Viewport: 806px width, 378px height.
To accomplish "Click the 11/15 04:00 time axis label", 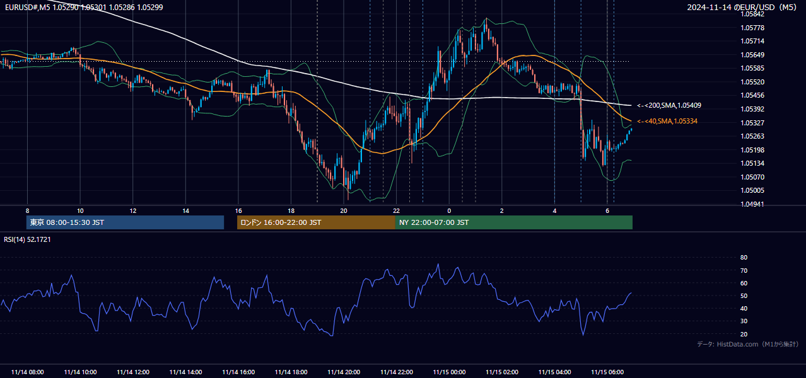I will tap(554, 372).
